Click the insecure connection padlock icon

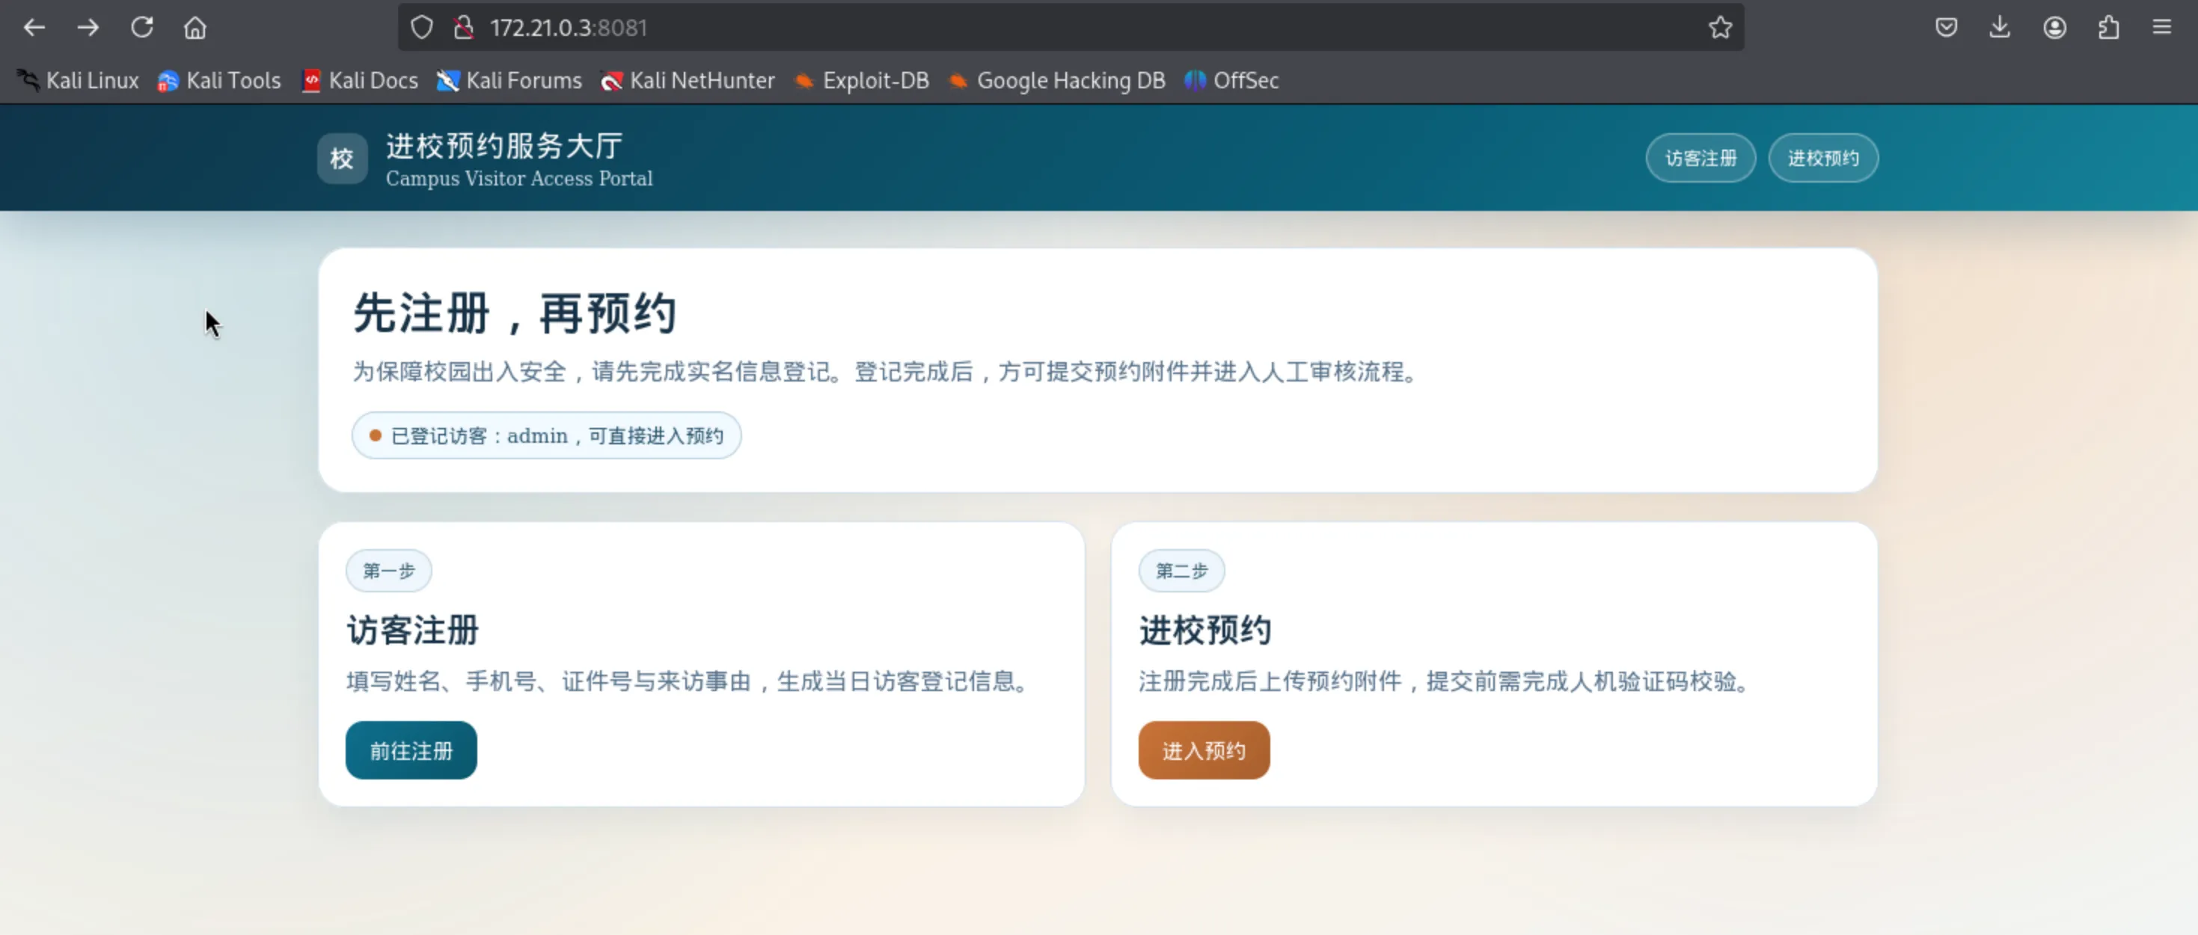(x=463, y=27)
